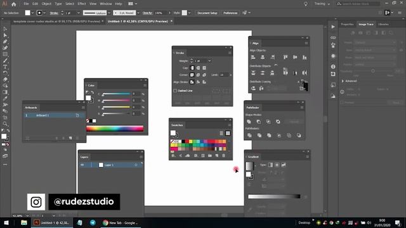This screenshot has width=406, height=228.
Task: Click New Color Group folder in Swatches
Action: 210,156
